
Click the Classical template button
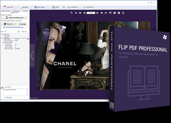8,24
